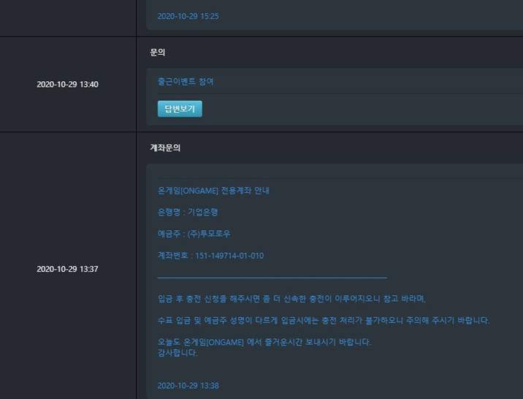Click the 출근이벤트 참여 inquiry text
The width and height of the screenshot is (523, 399).
coord(186,82)
